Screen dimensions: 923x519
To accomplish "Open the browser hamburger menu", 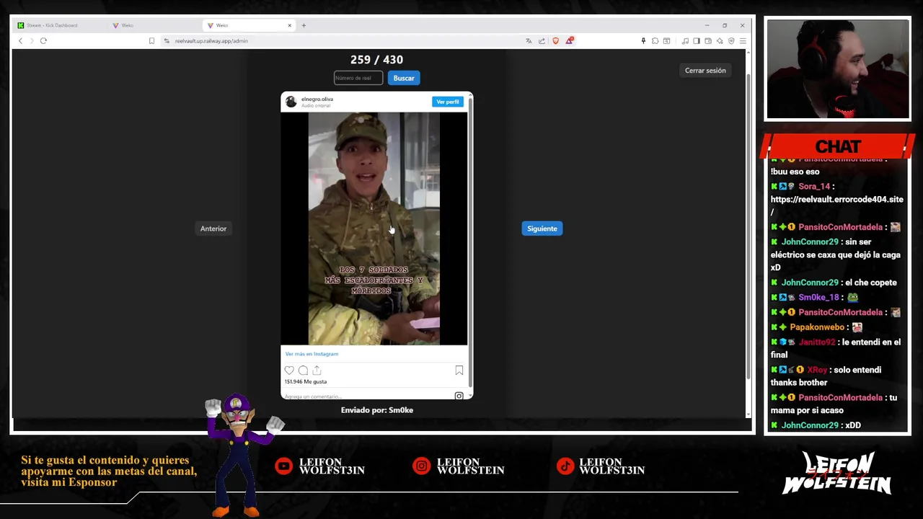I will coord(743,41).
